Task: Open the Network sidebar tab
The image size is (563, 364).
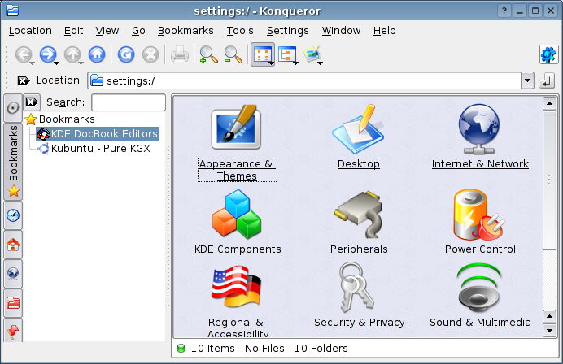Action: (13, 274)
